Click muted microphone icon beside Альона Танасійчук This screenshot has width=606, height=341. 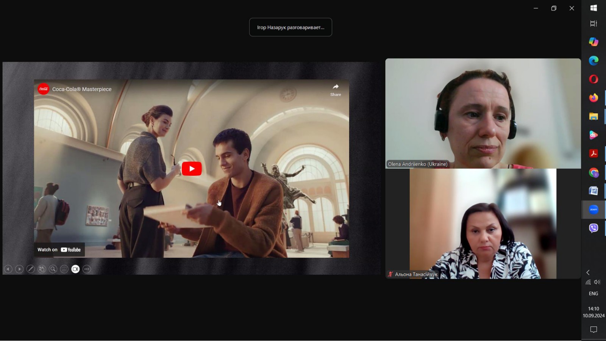point(390,274)
